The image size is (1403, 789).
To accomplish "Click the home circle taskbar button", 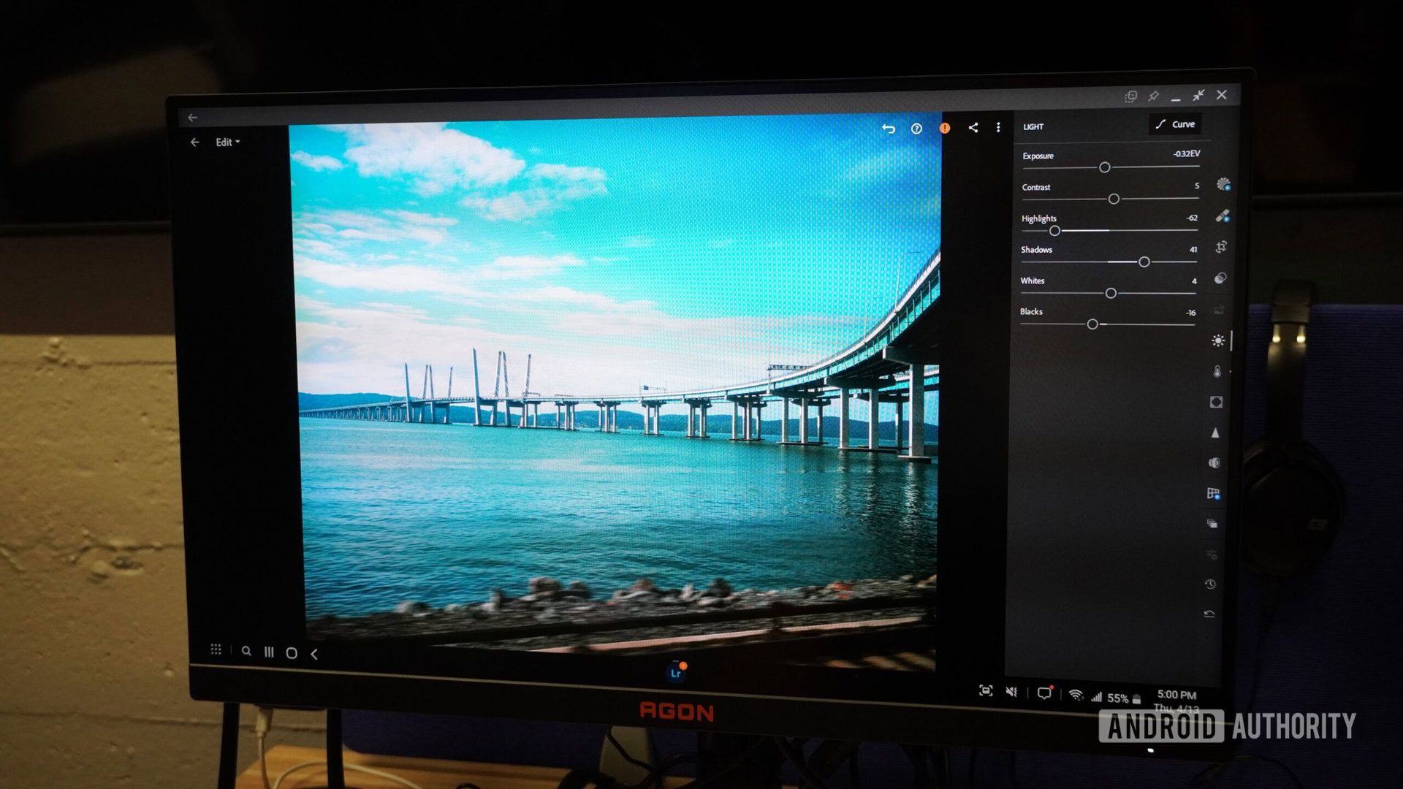I will click(x=292, y=653).
